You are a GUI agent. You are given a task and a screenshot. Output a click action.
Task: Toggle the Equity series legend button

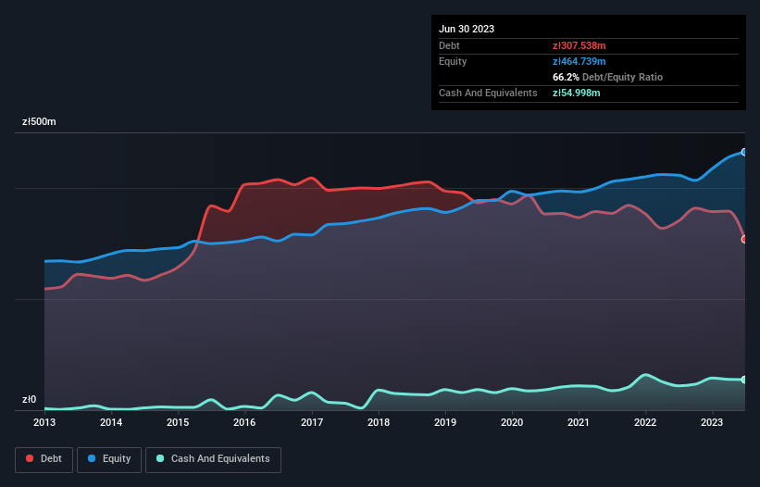(x=109, y=459)
